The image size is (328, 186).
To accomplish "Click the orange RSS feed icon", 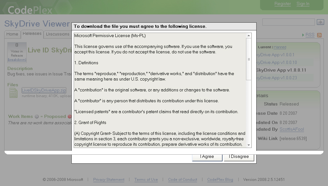I will (319, 35).
